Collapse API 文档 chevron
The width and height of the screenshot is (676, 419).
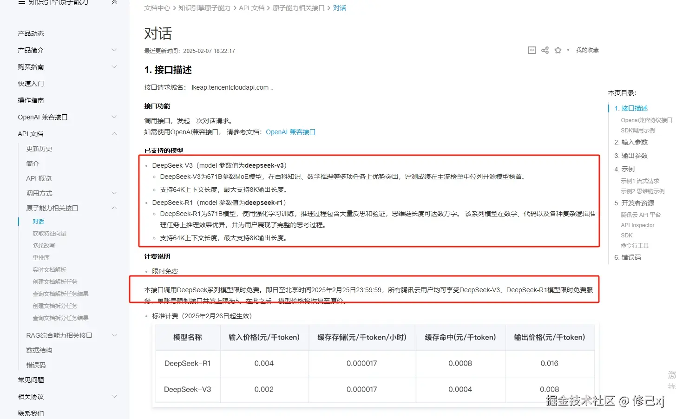pos(114,134)
